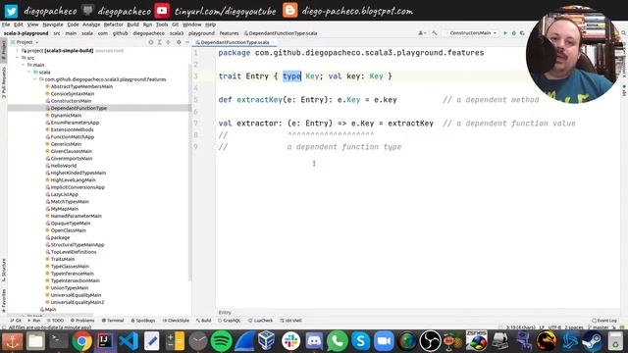This screenshot has height=353, width=628.
Task: Run with coverage icon in toolbar
Action: [x=522, y=32]
